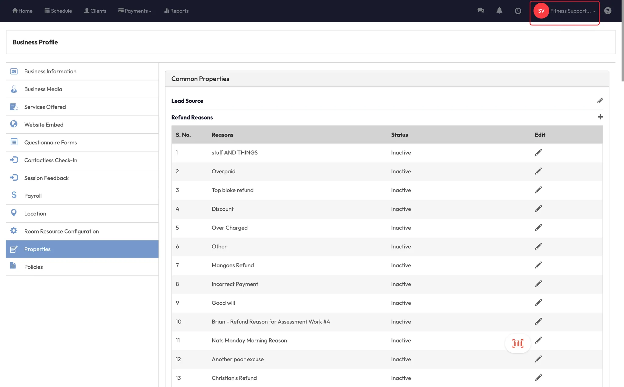The width and height of the screenshot is (624, 387).
Task: Edit the Mangoes Refund reason
Action: point(538,265)
